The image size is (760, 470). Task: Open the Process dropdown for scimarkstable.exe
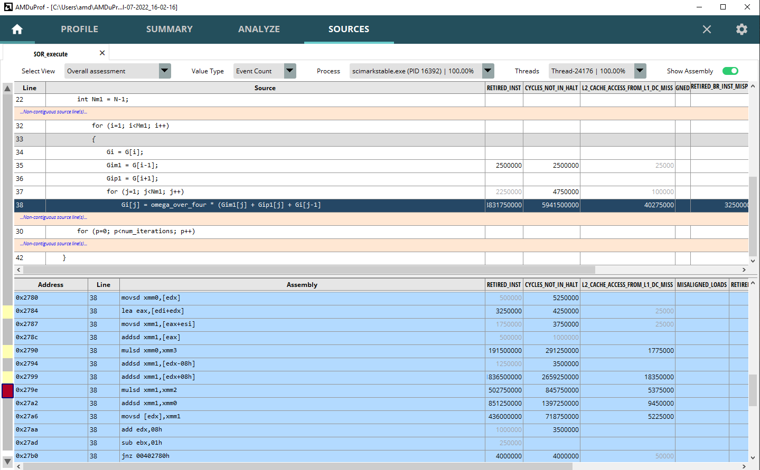[487, 70]
